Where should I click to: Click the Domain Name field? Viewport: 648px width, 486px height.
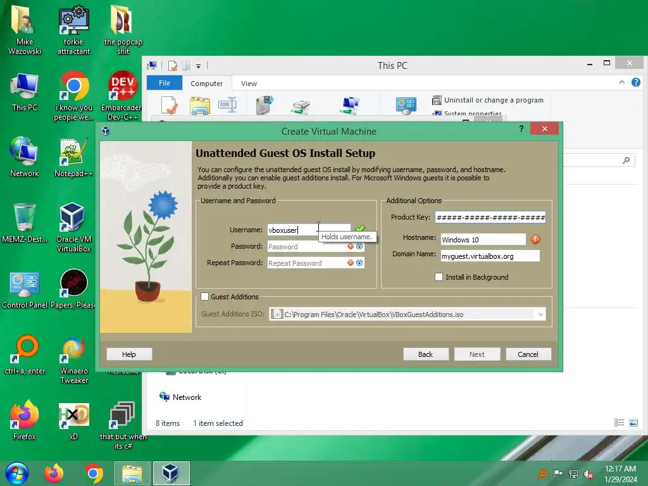(490, 256)
